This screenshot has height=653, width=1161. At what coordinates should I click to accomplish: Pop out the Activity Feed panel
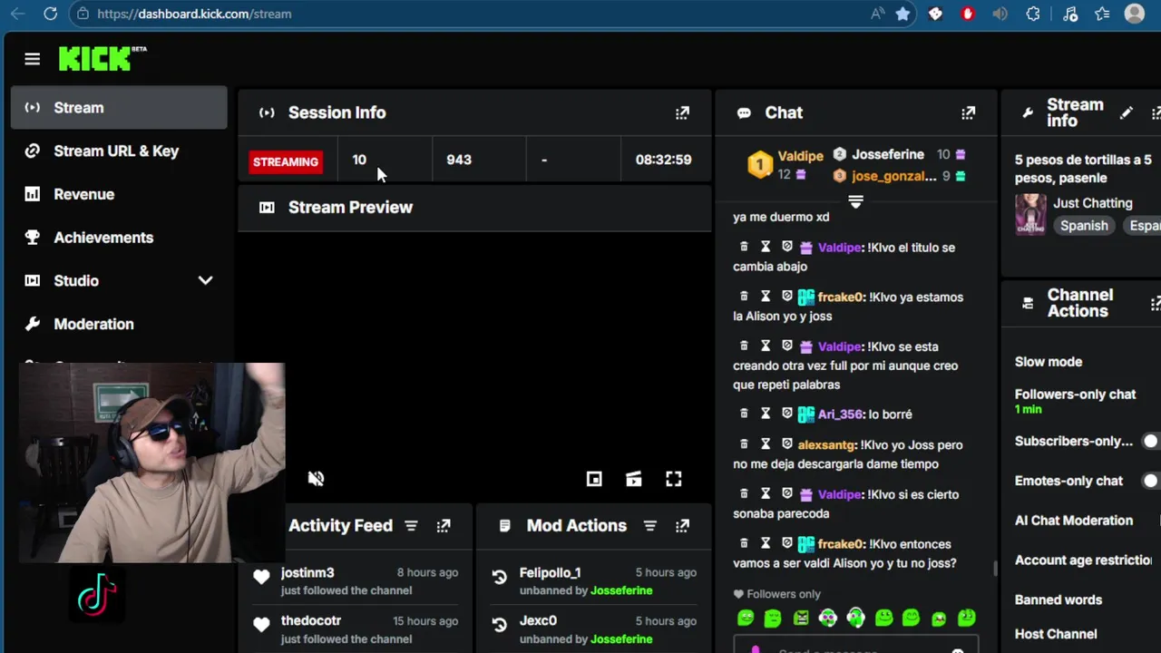[x=444, y=526]
